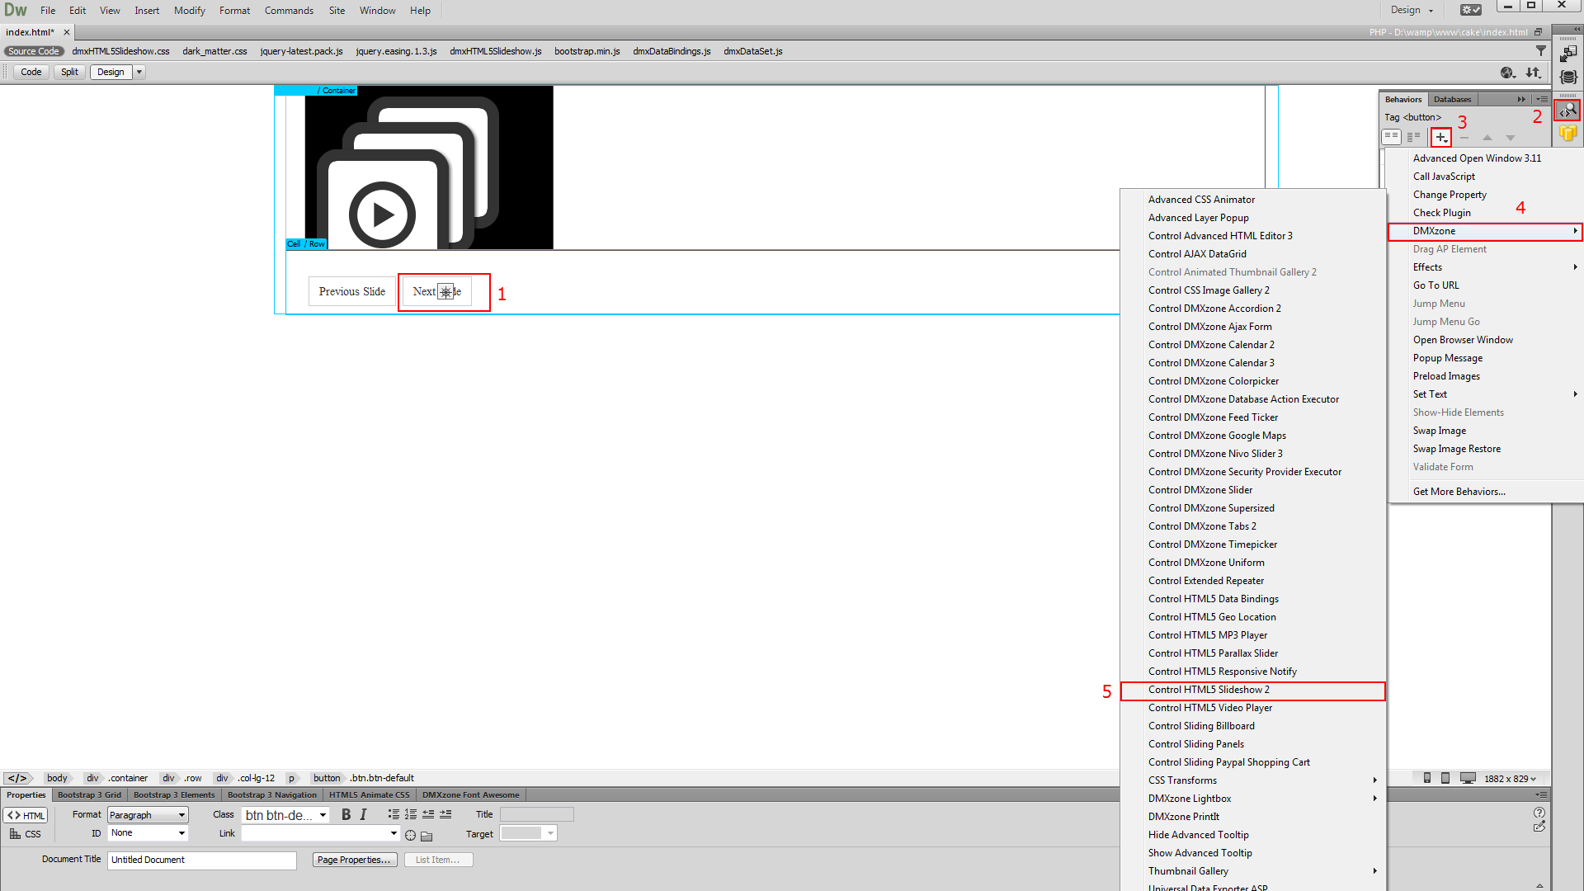Switch to Code view
The width and height of the screenshot is (1584, 891).
(31, 72)
